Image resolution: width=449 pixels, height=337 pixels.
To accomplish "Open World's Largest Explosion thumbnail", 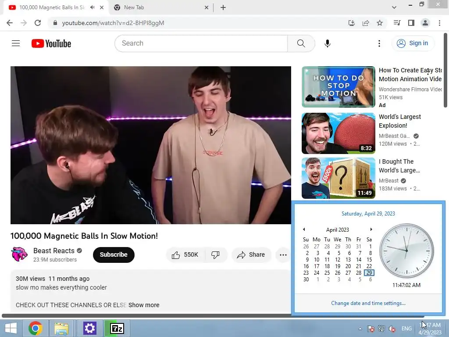I will pos(338,133).
